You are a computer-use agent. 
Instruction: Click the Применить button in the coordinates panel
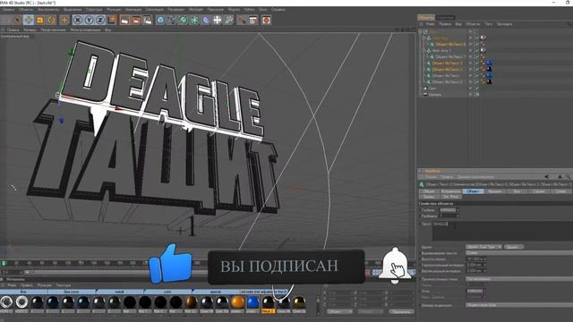click(401, 312)
